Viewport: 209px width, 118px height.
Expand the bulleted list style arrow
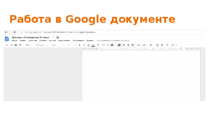point(154,45)
